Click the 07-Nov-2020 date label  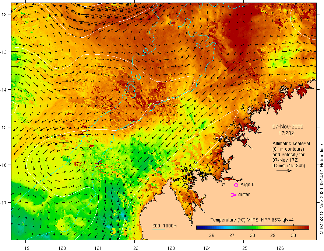[x=288, y=127]
